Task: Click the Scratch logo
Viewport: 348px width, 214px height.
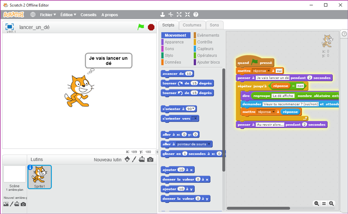Action: point(13,15)
